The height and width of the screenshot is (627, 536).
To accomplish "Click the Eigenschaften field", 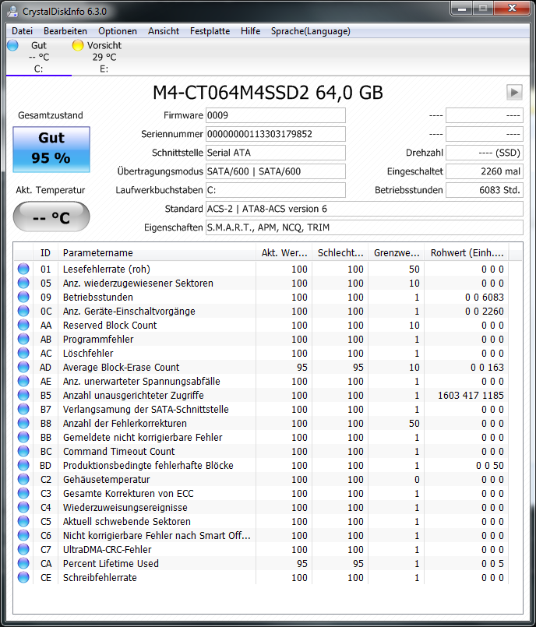I will point(365,227).
